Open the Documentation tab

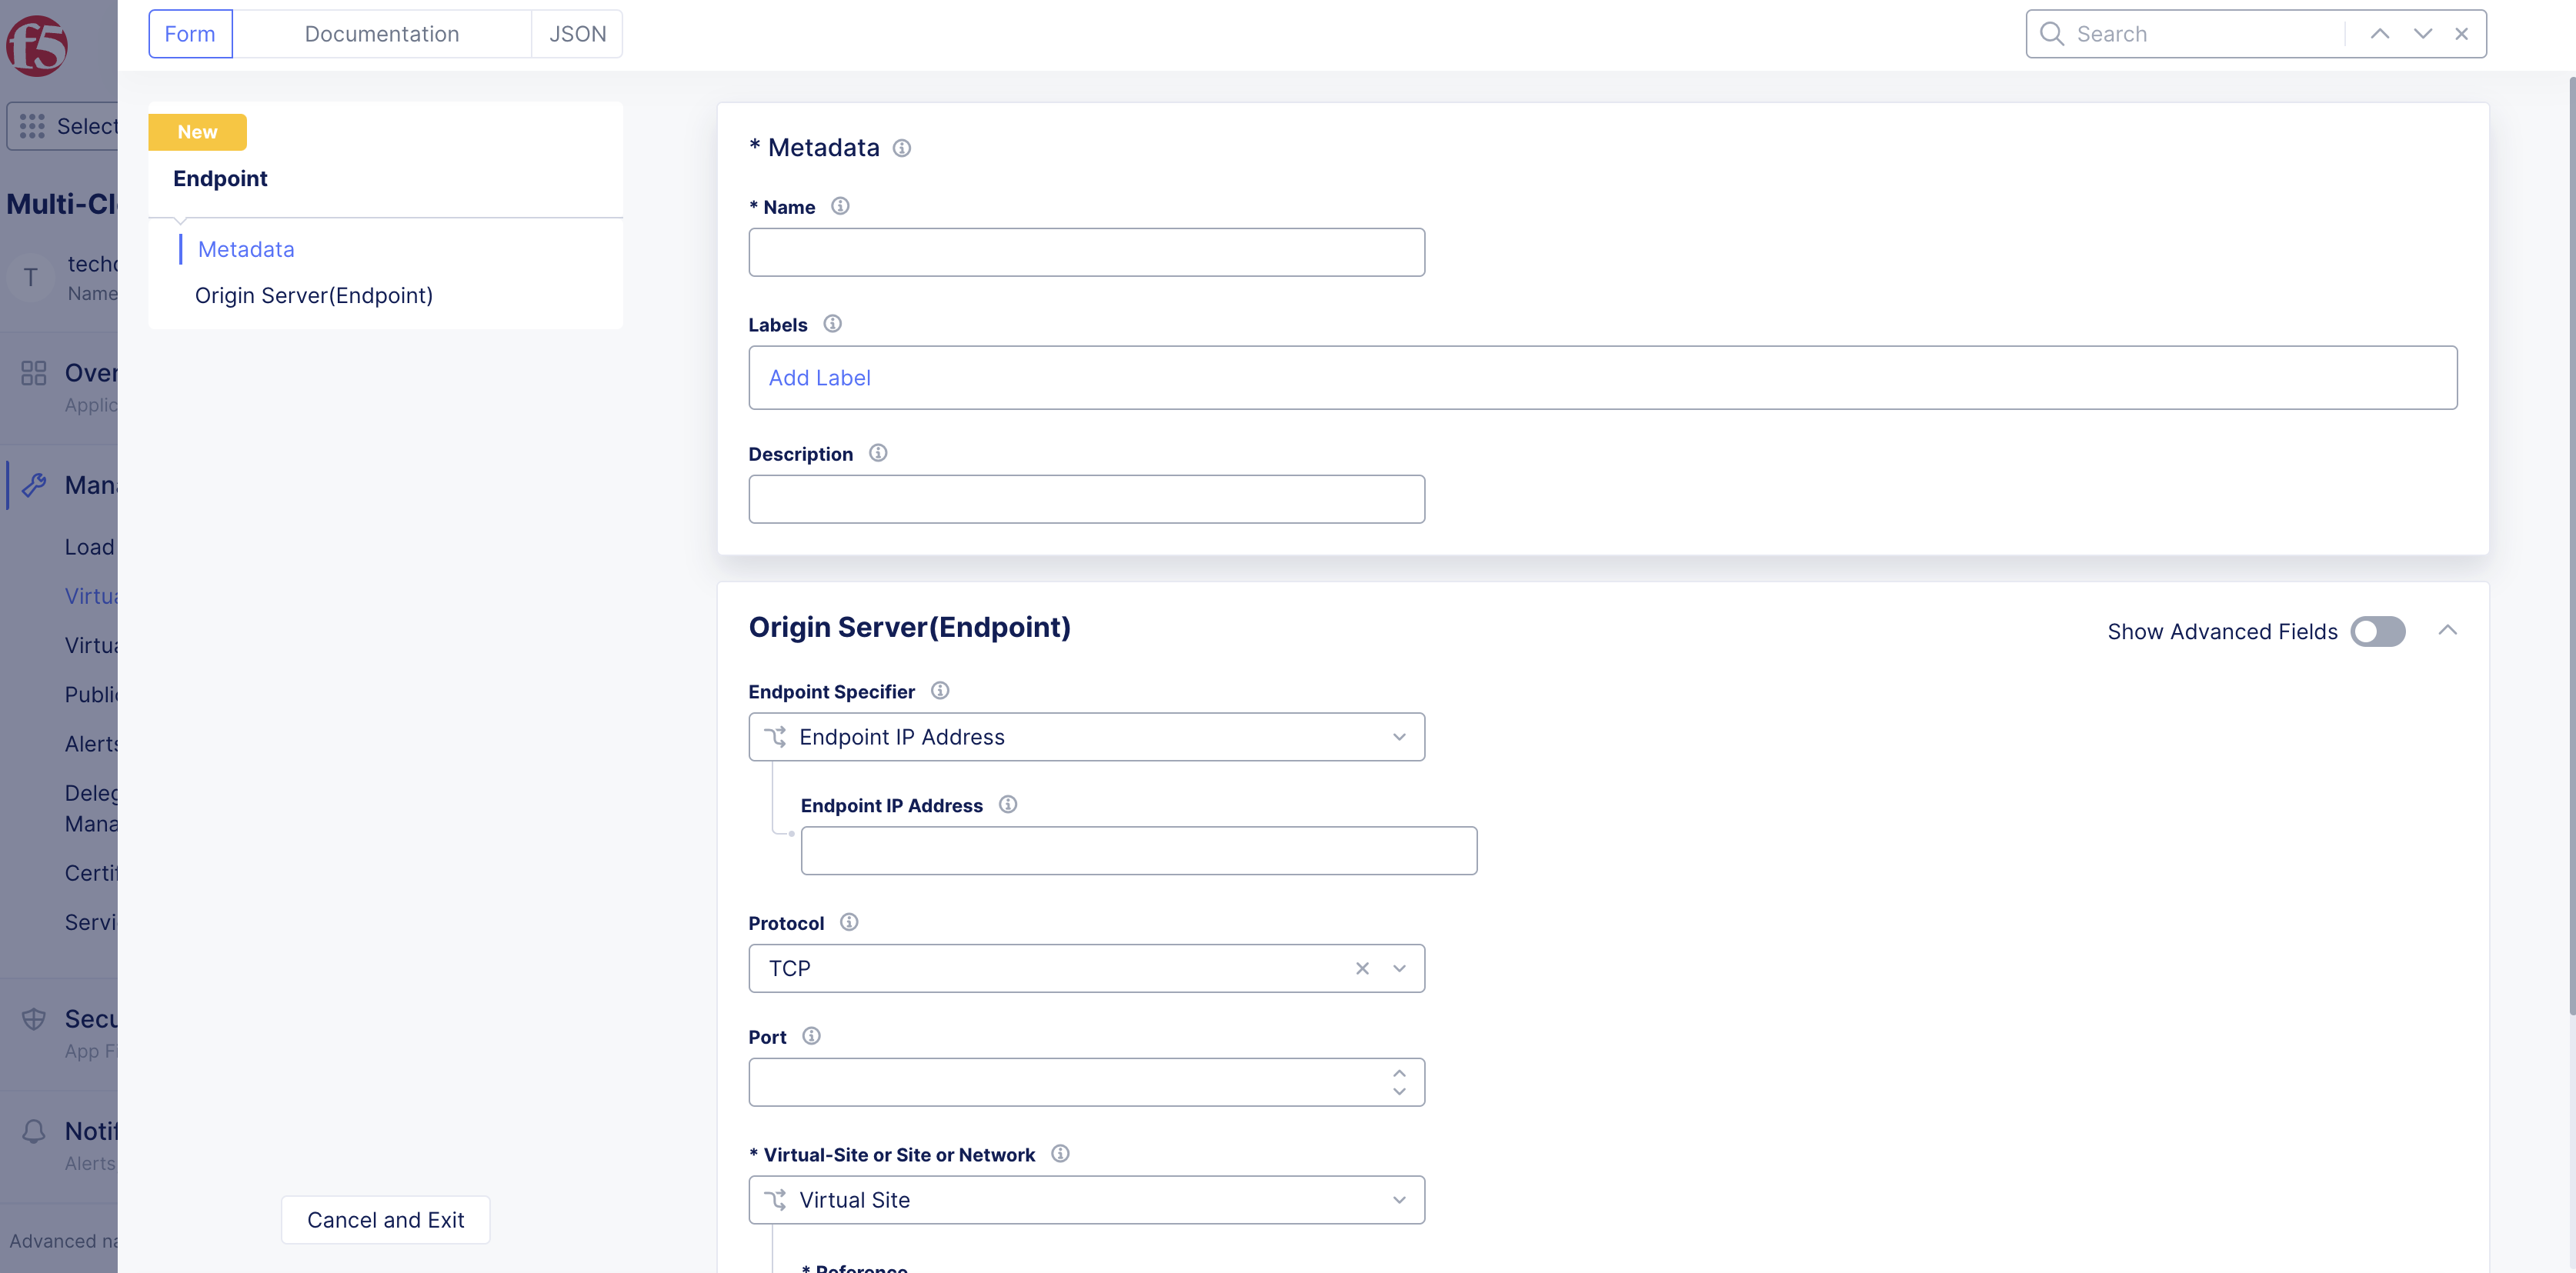pyautogui.click(x=382, y=33)
